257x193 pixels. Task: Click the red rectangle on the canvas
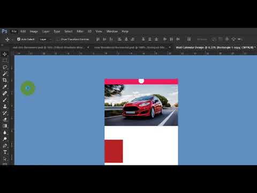pos(114,151)
